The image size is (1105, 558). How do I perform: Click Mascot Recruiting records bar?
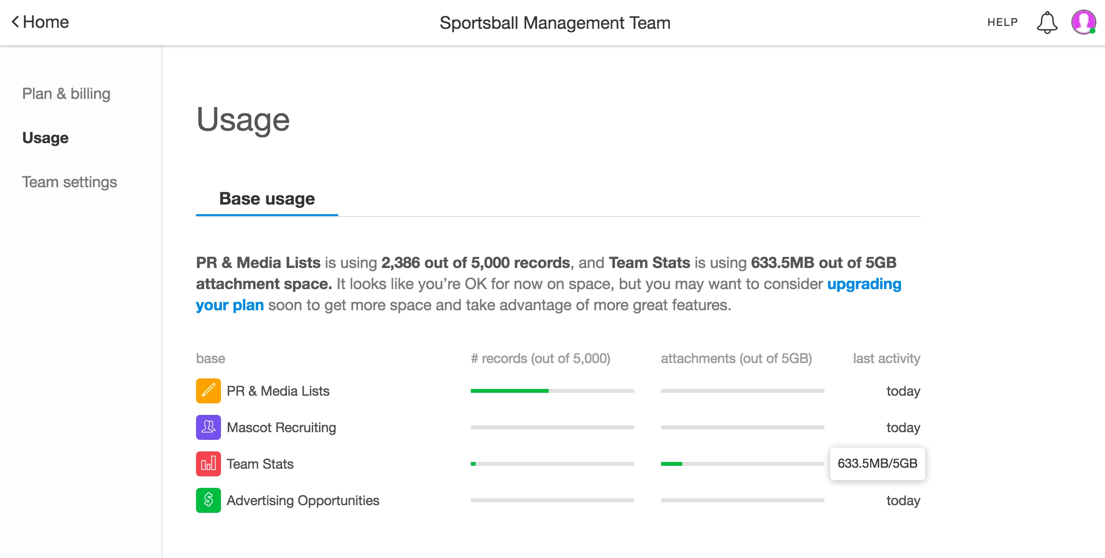(x=552, y=427)
